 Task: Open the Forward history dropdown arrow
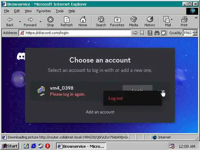[40, 22]
